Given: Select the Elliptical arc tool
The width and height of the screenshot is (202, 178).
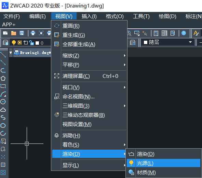Looking at the screenshot, I should coord(3,133).
